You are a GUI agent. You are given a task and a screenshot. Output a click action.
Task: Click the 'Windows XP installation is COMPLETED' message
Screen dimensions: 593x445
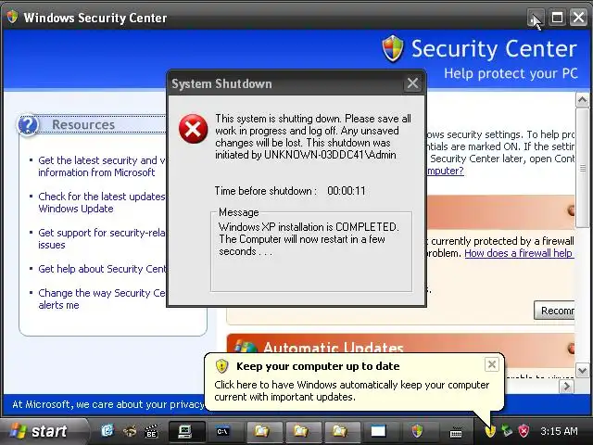coord(309,239)
